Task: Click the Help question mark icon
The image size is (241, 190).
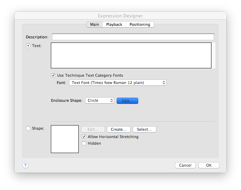Action: point(25,165)
